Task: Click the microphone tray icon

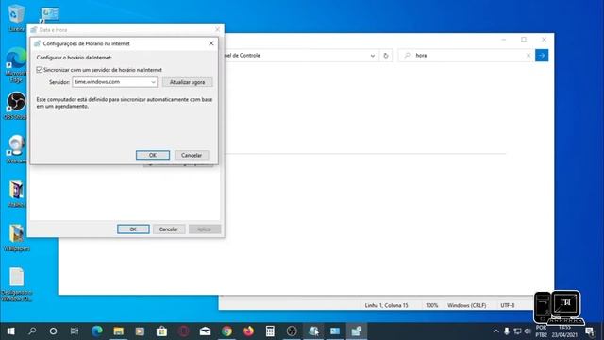Action: [x=507, y=331]
